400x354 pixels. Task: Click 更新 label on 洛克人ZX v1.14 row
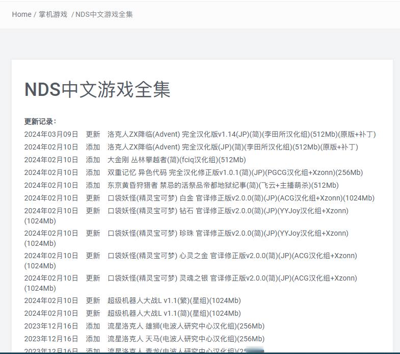pyautogui.click(x=93, y=134)
